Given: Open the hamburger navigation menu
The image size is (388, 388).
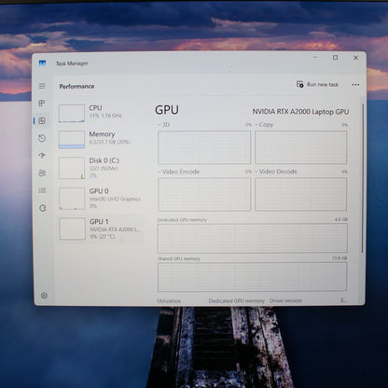Looking at the screenshot, I should tap(42, 86).
